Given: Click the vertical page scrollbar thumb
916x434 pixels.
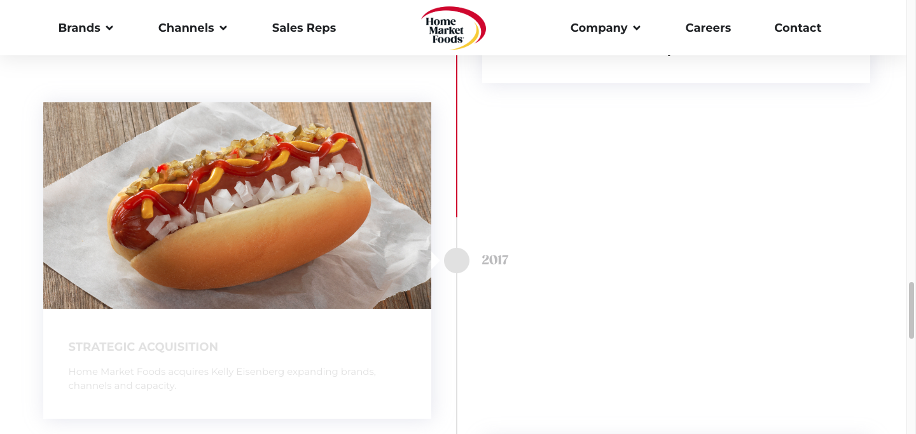Looking at the screenshot, I should pyautogui.click(x=912, y=310).
